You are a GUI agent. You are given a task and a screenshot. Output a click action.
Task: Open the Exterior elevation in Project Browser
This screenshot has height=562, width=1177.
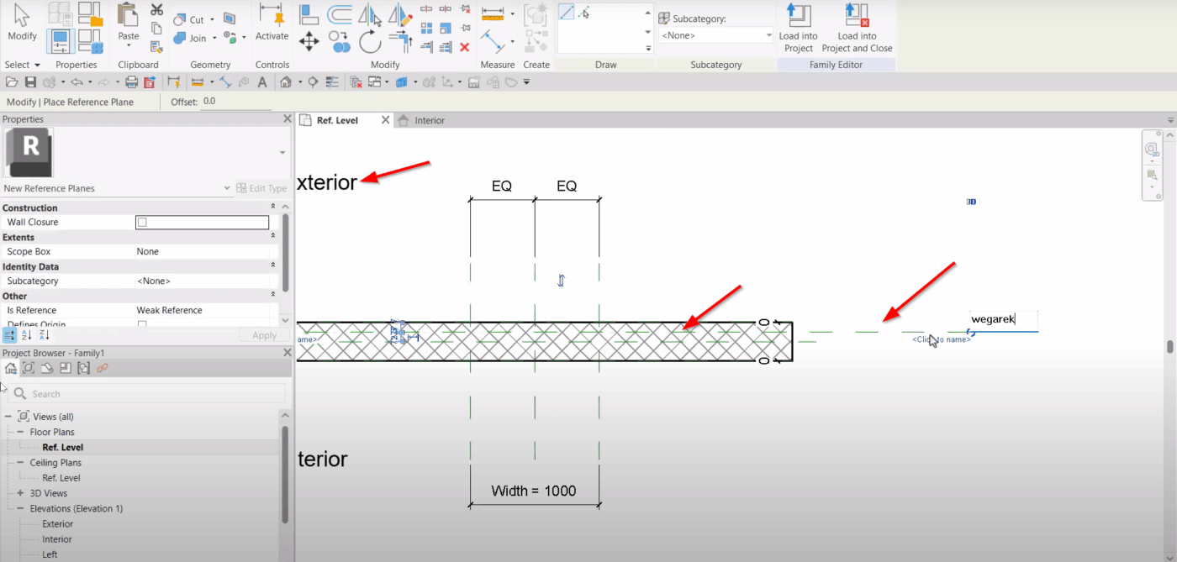tap(57, 524)
